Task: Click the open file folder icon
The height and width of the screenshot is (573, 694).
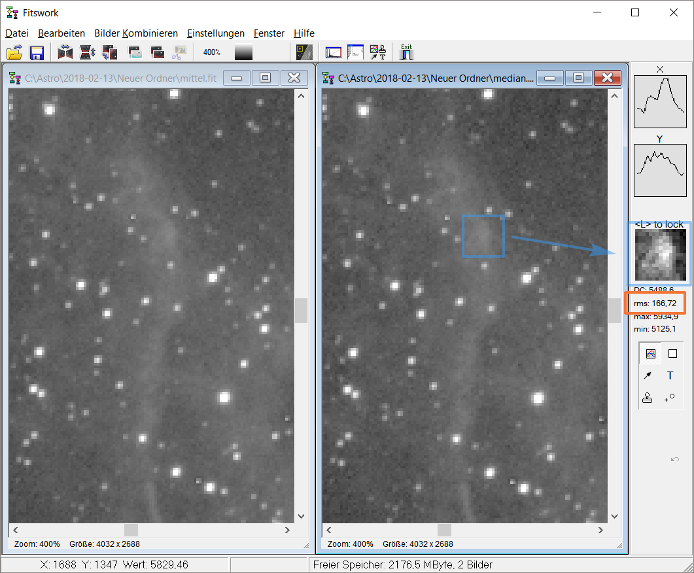Action: (x=14, y=53)
